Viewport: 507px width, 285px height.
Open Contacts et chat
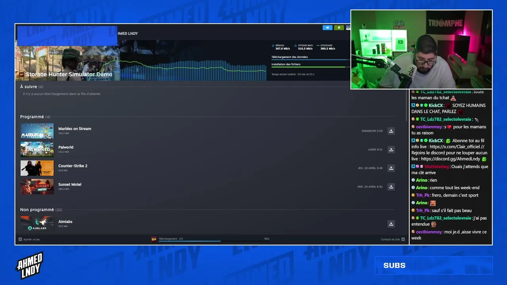(390, 239)
